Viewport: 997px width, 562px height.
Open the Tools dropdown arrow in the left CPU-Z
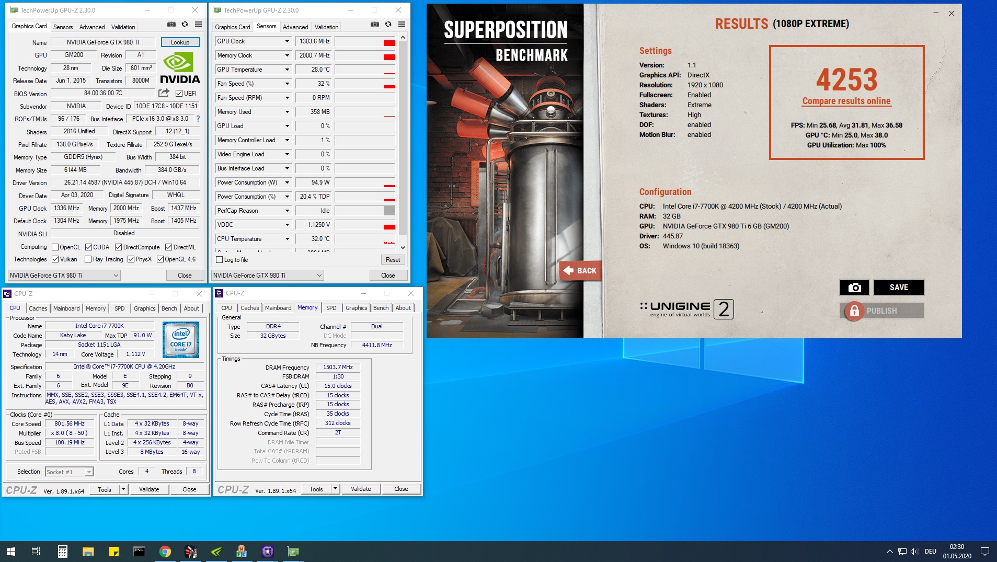click(124, 490)
